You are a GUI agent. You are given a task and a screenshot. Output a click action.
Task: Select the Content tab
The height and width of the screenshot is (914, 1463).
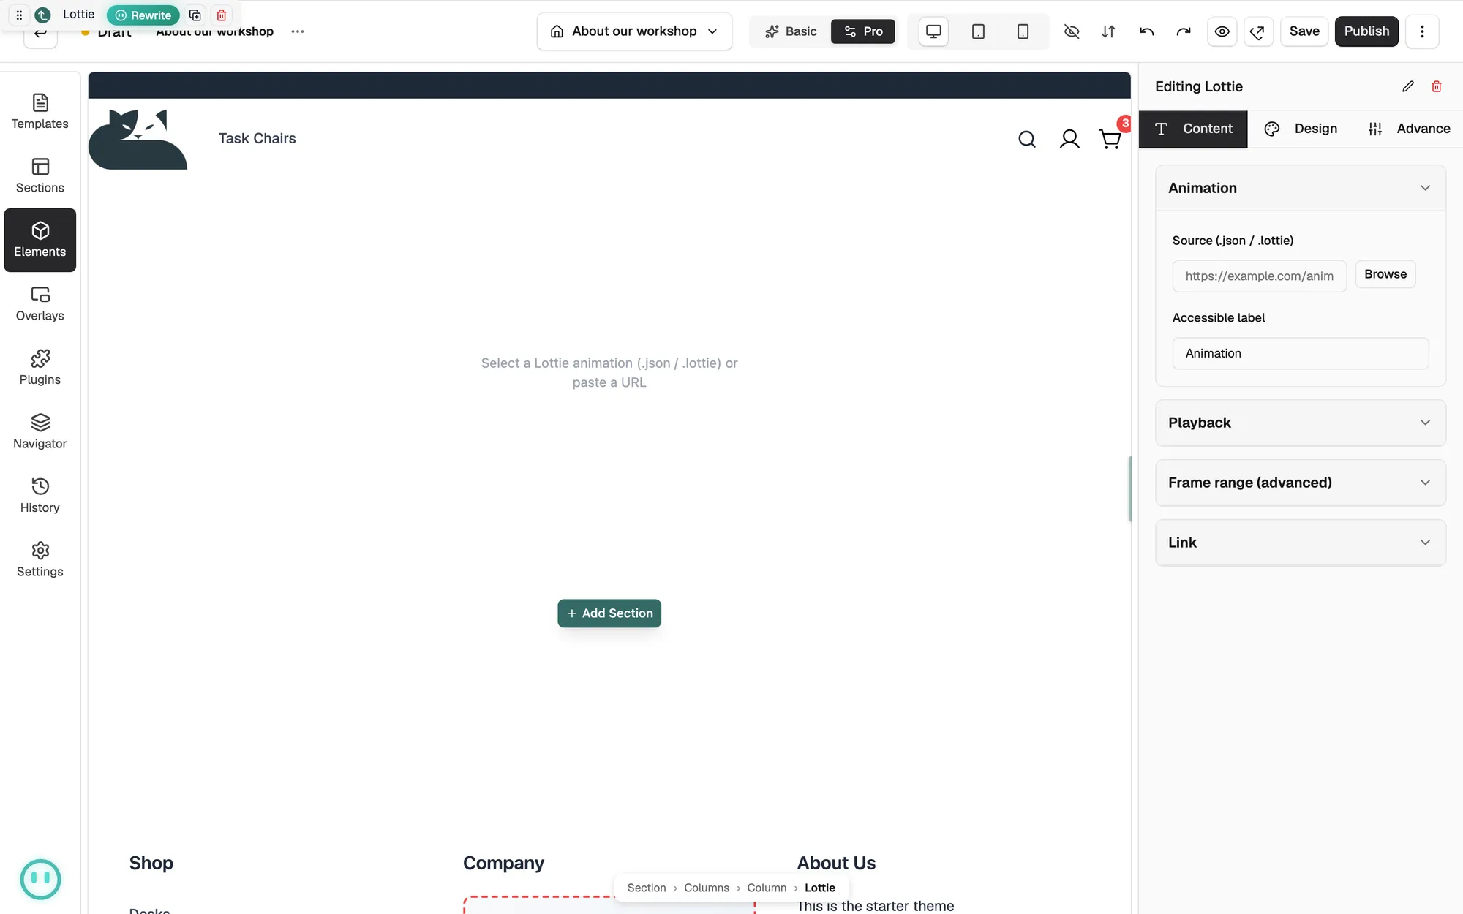click(1193, 129)
